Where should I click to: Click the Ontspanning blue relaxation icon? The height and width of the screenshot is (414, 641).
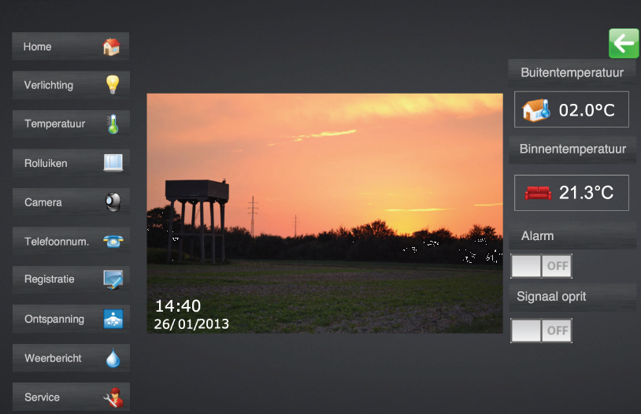coord(113,319)
